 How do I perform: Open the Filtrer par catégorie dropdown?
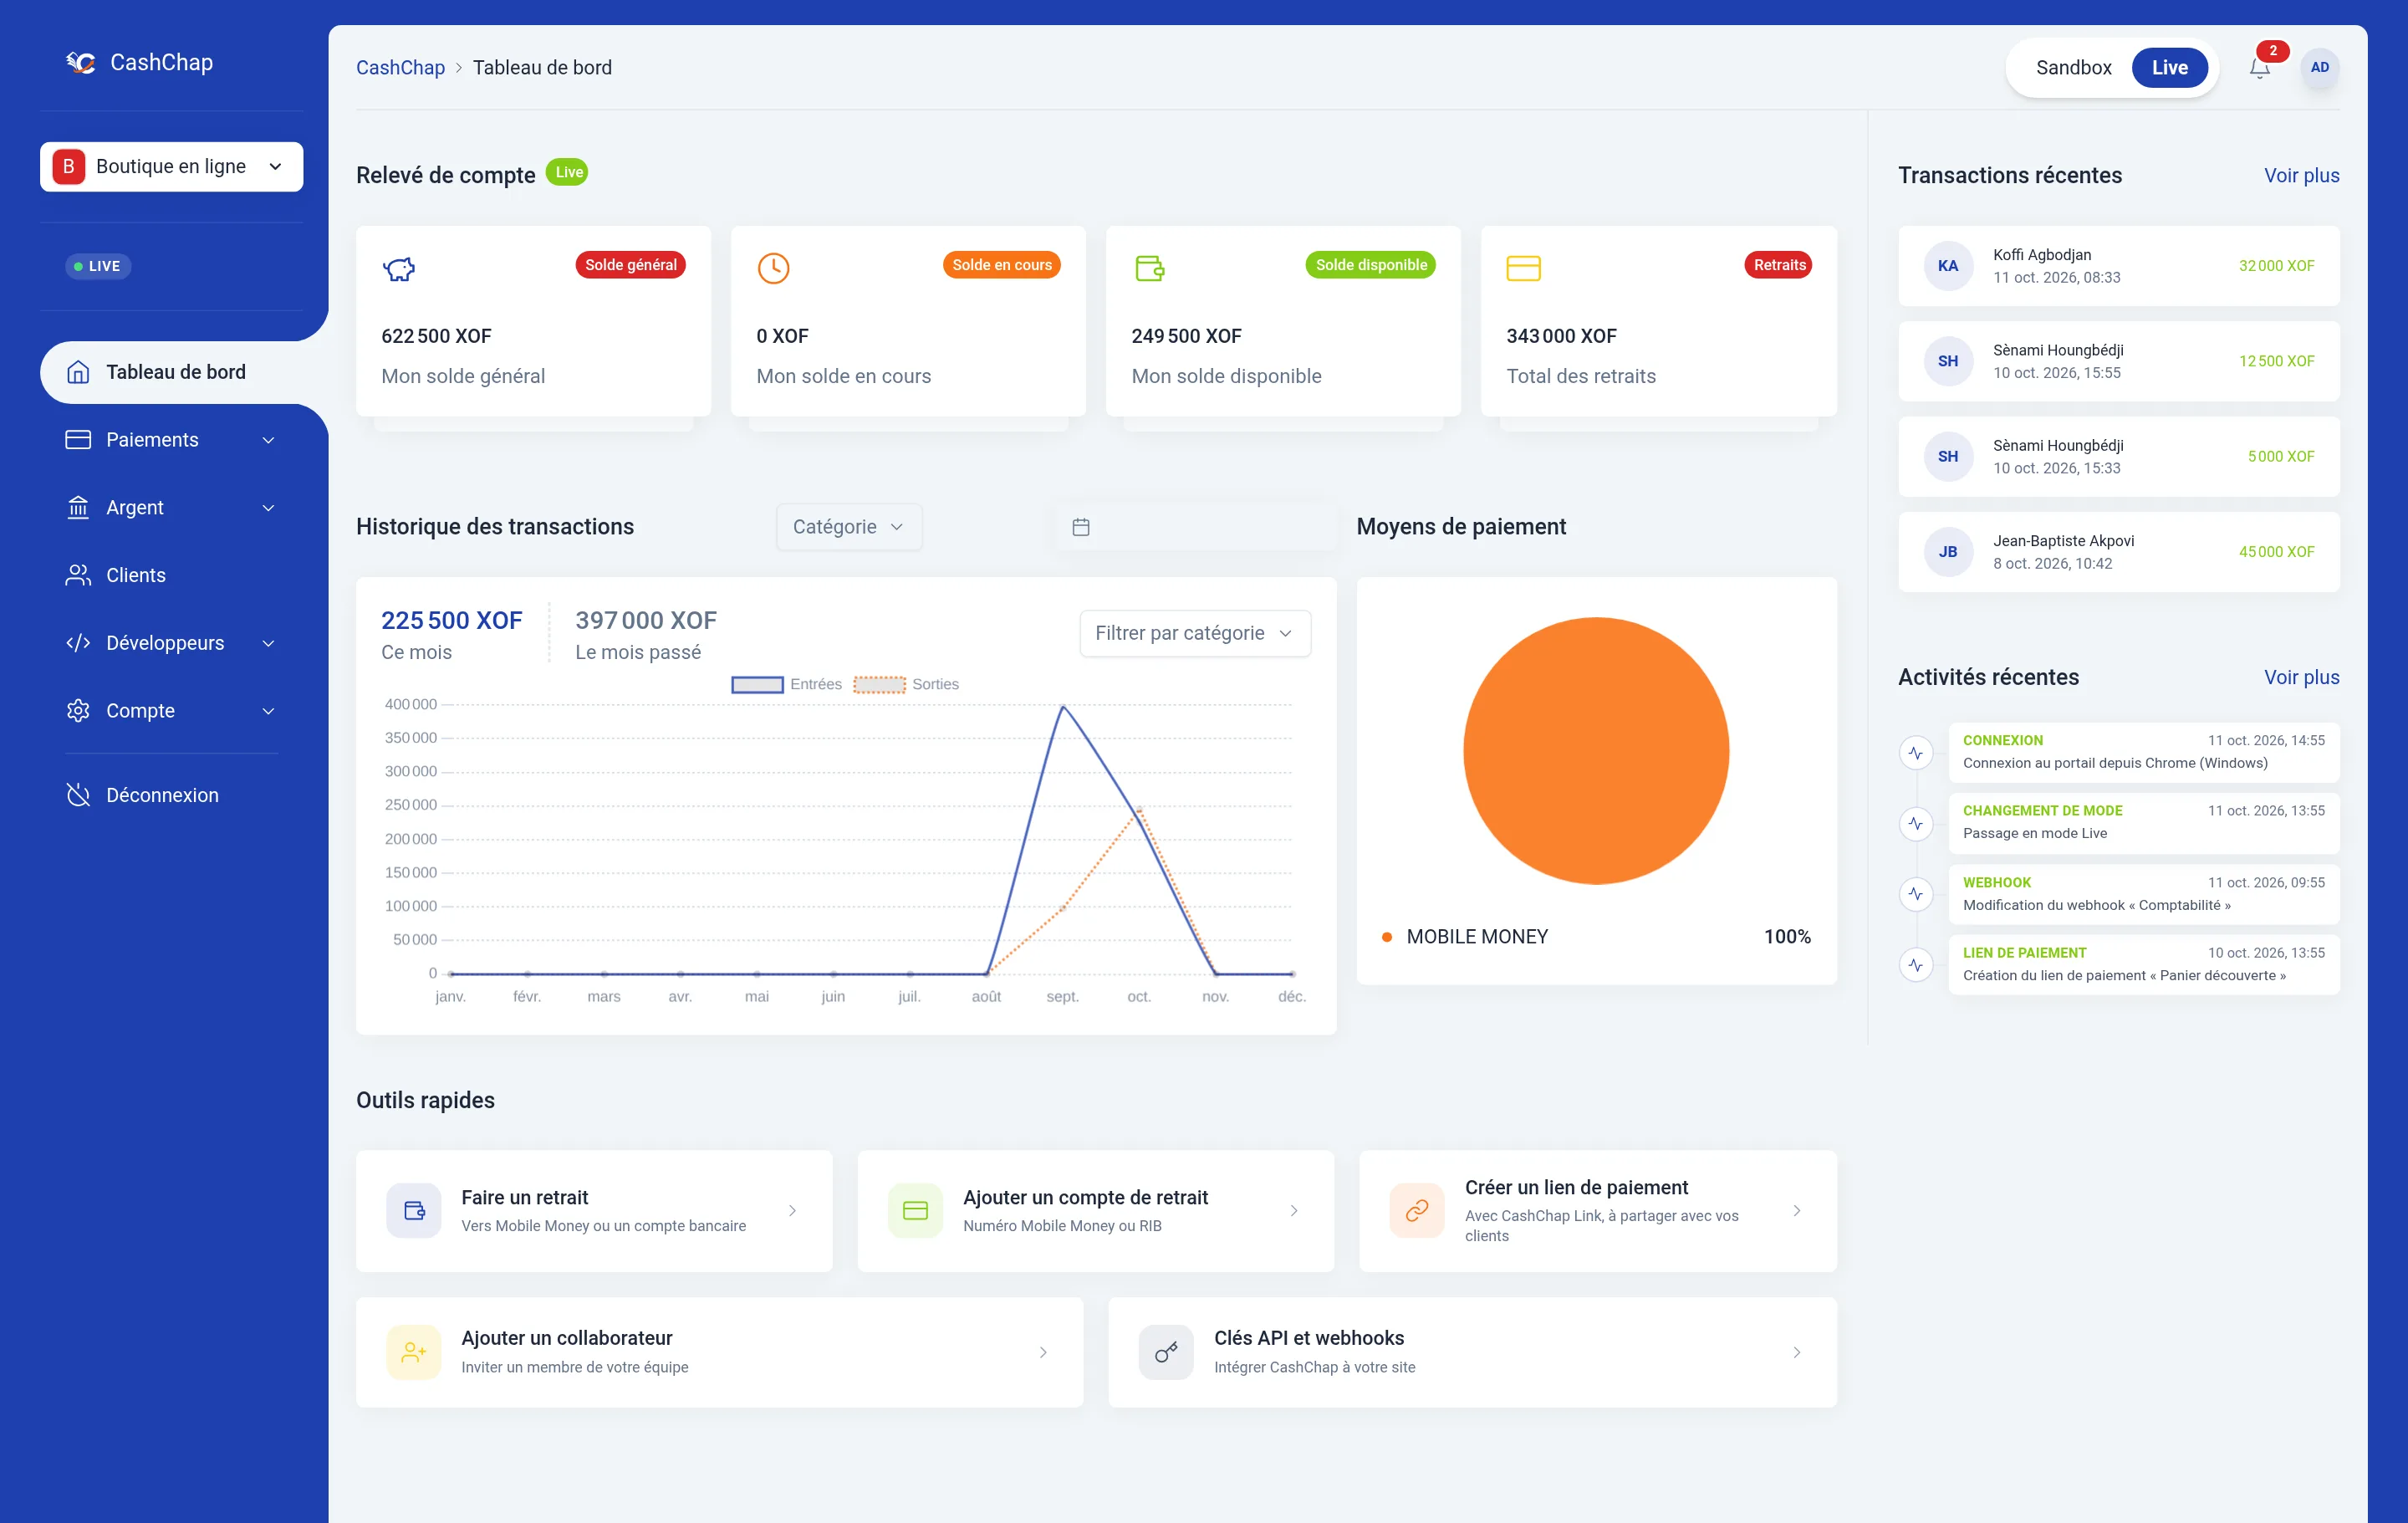1195,633
